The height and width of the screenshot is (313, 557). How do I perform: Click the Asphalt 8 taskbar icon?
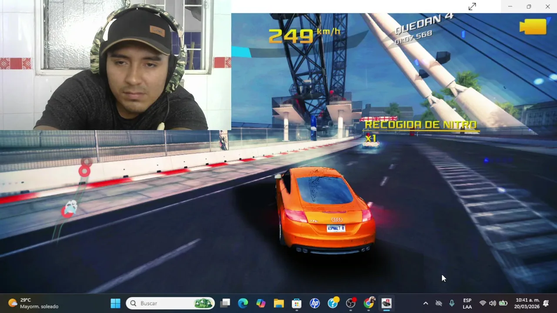click(386, 303)
